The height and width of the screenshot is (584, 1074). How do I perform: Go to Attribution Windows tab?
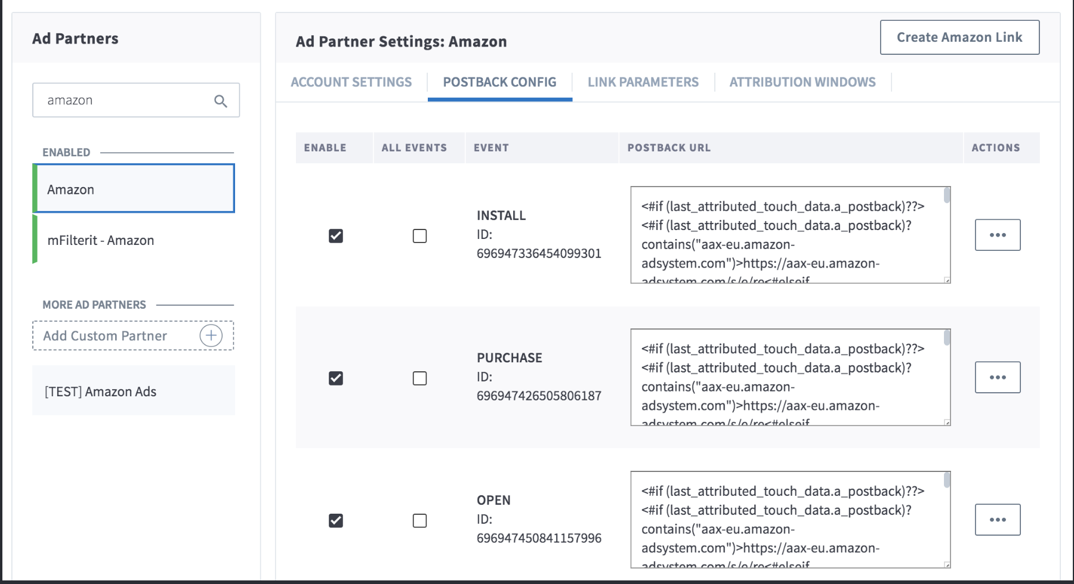(x=802, y=82)
